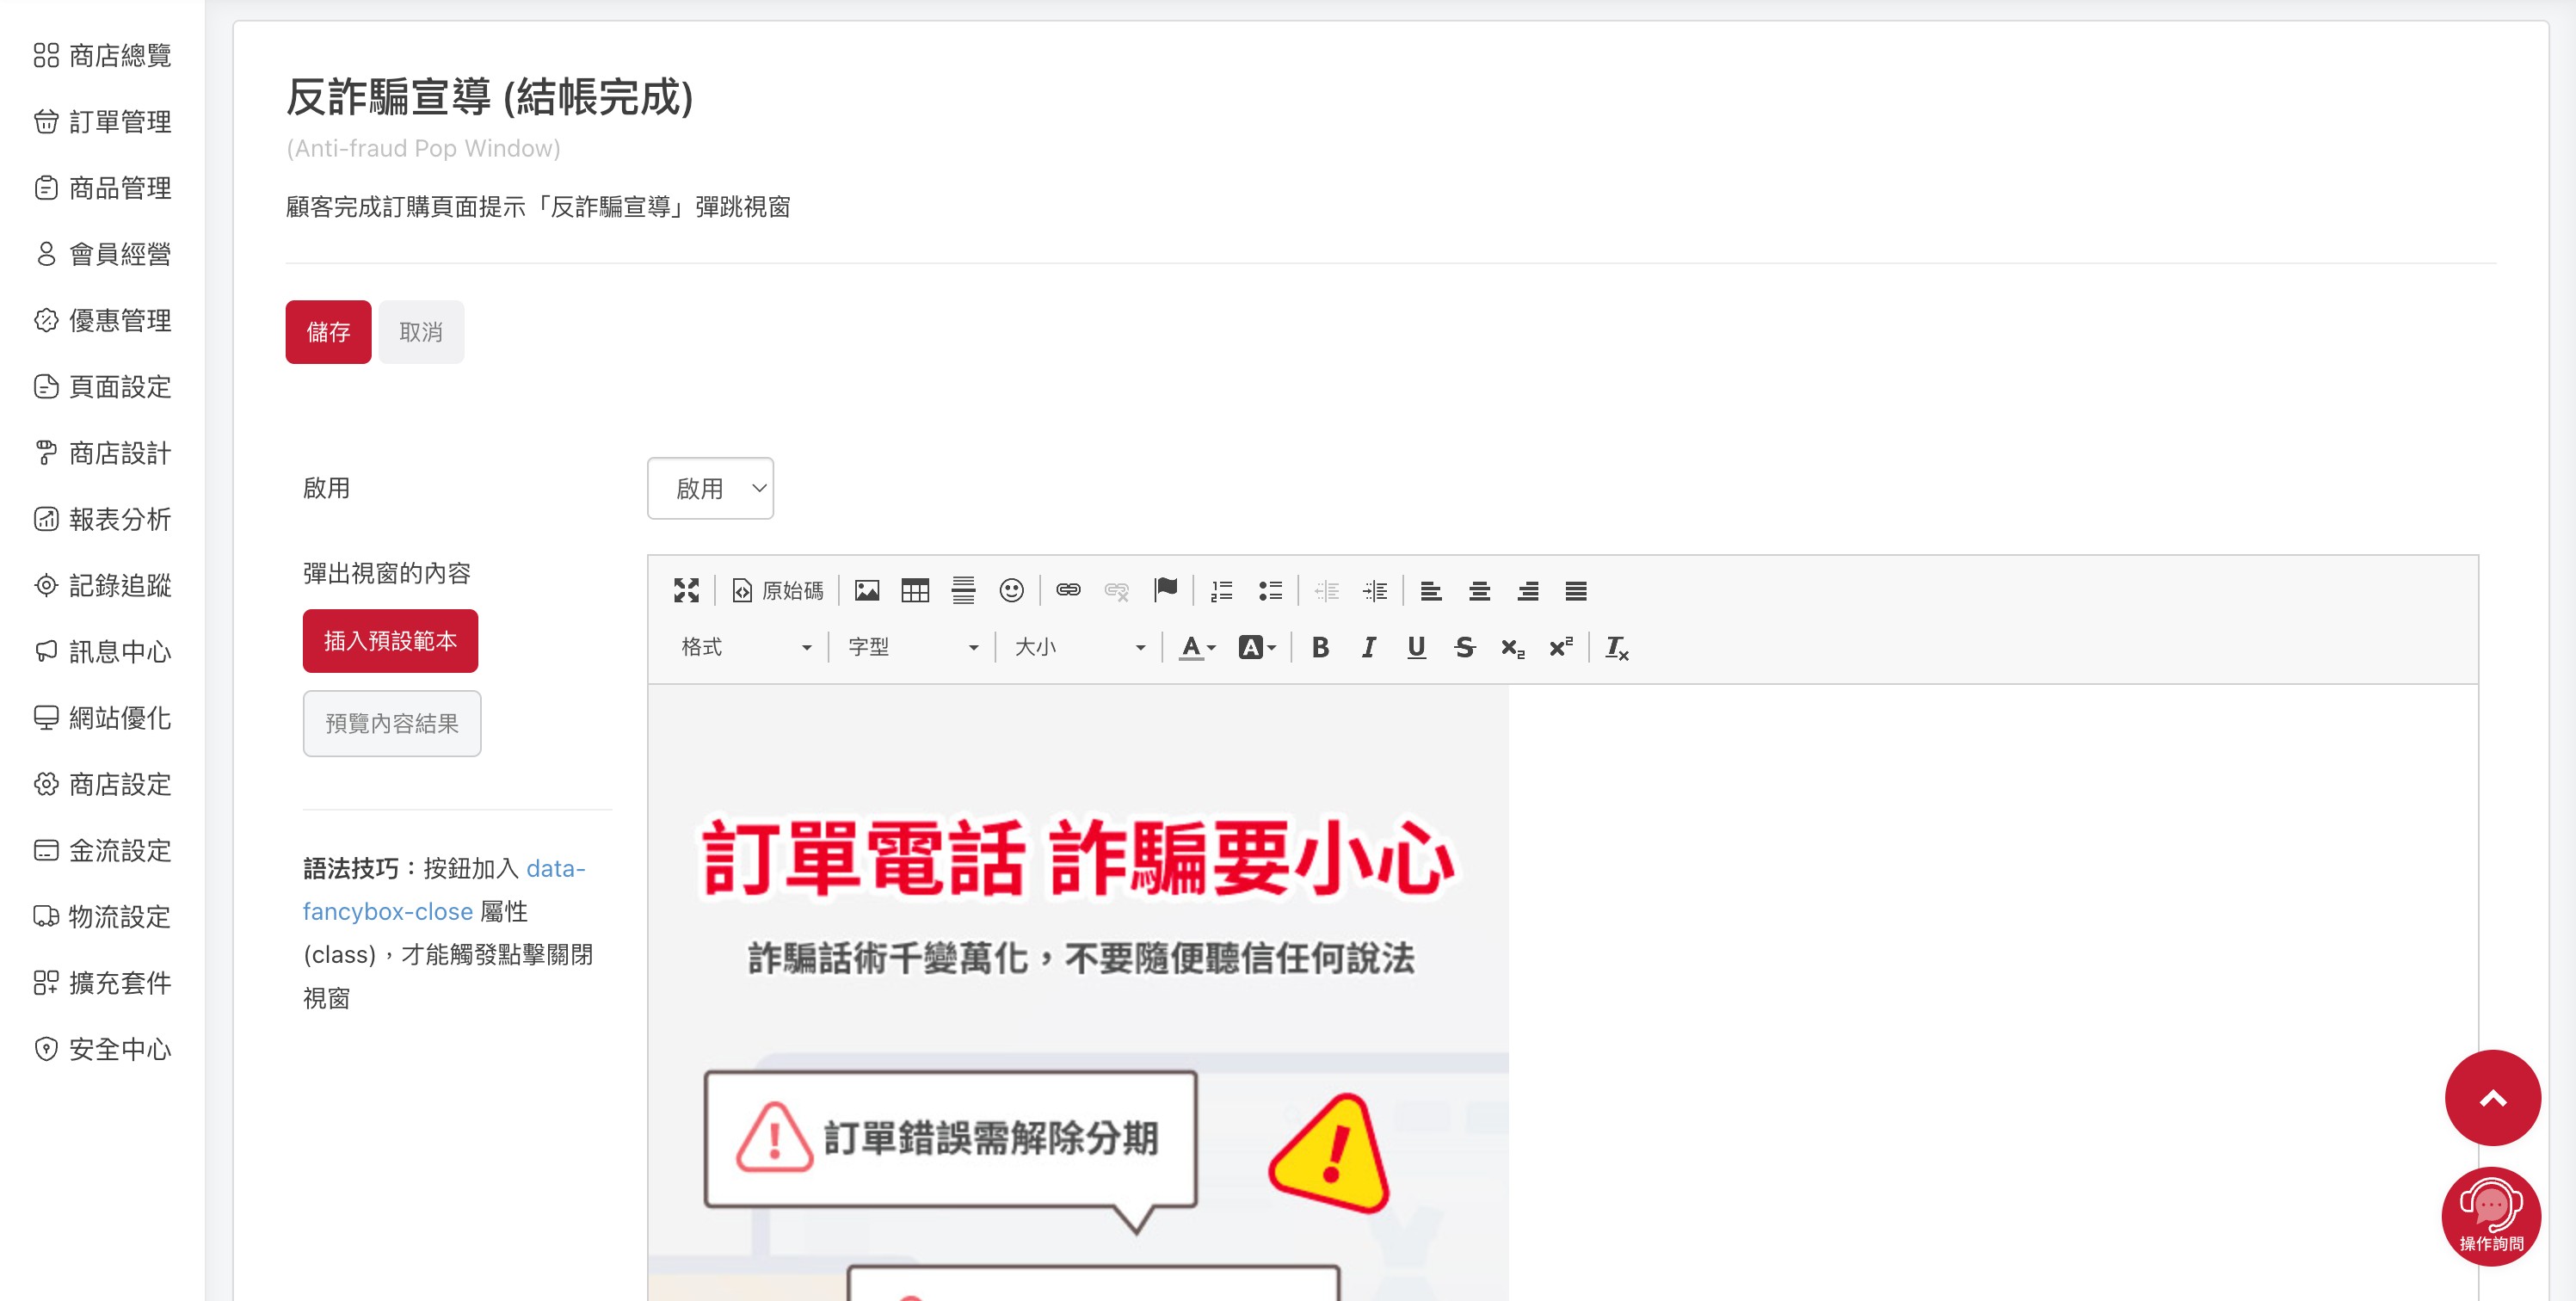
Task: Open 操作詢問 support chat button
Action: [2491, 1216]
